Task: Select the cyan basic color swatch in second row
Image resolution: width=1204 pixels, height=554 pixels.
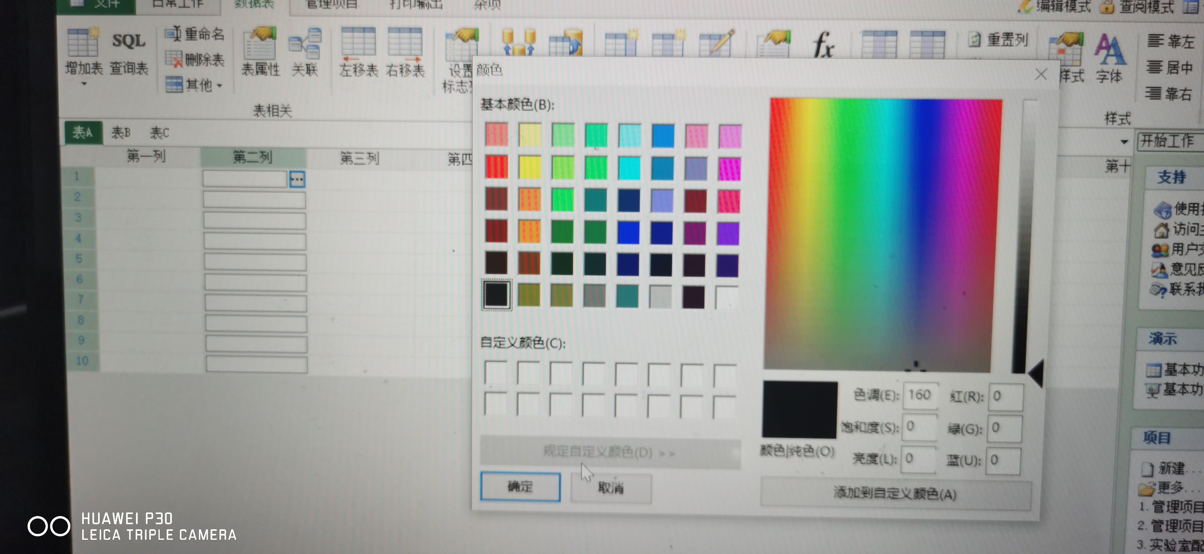Action: [629, 168]
